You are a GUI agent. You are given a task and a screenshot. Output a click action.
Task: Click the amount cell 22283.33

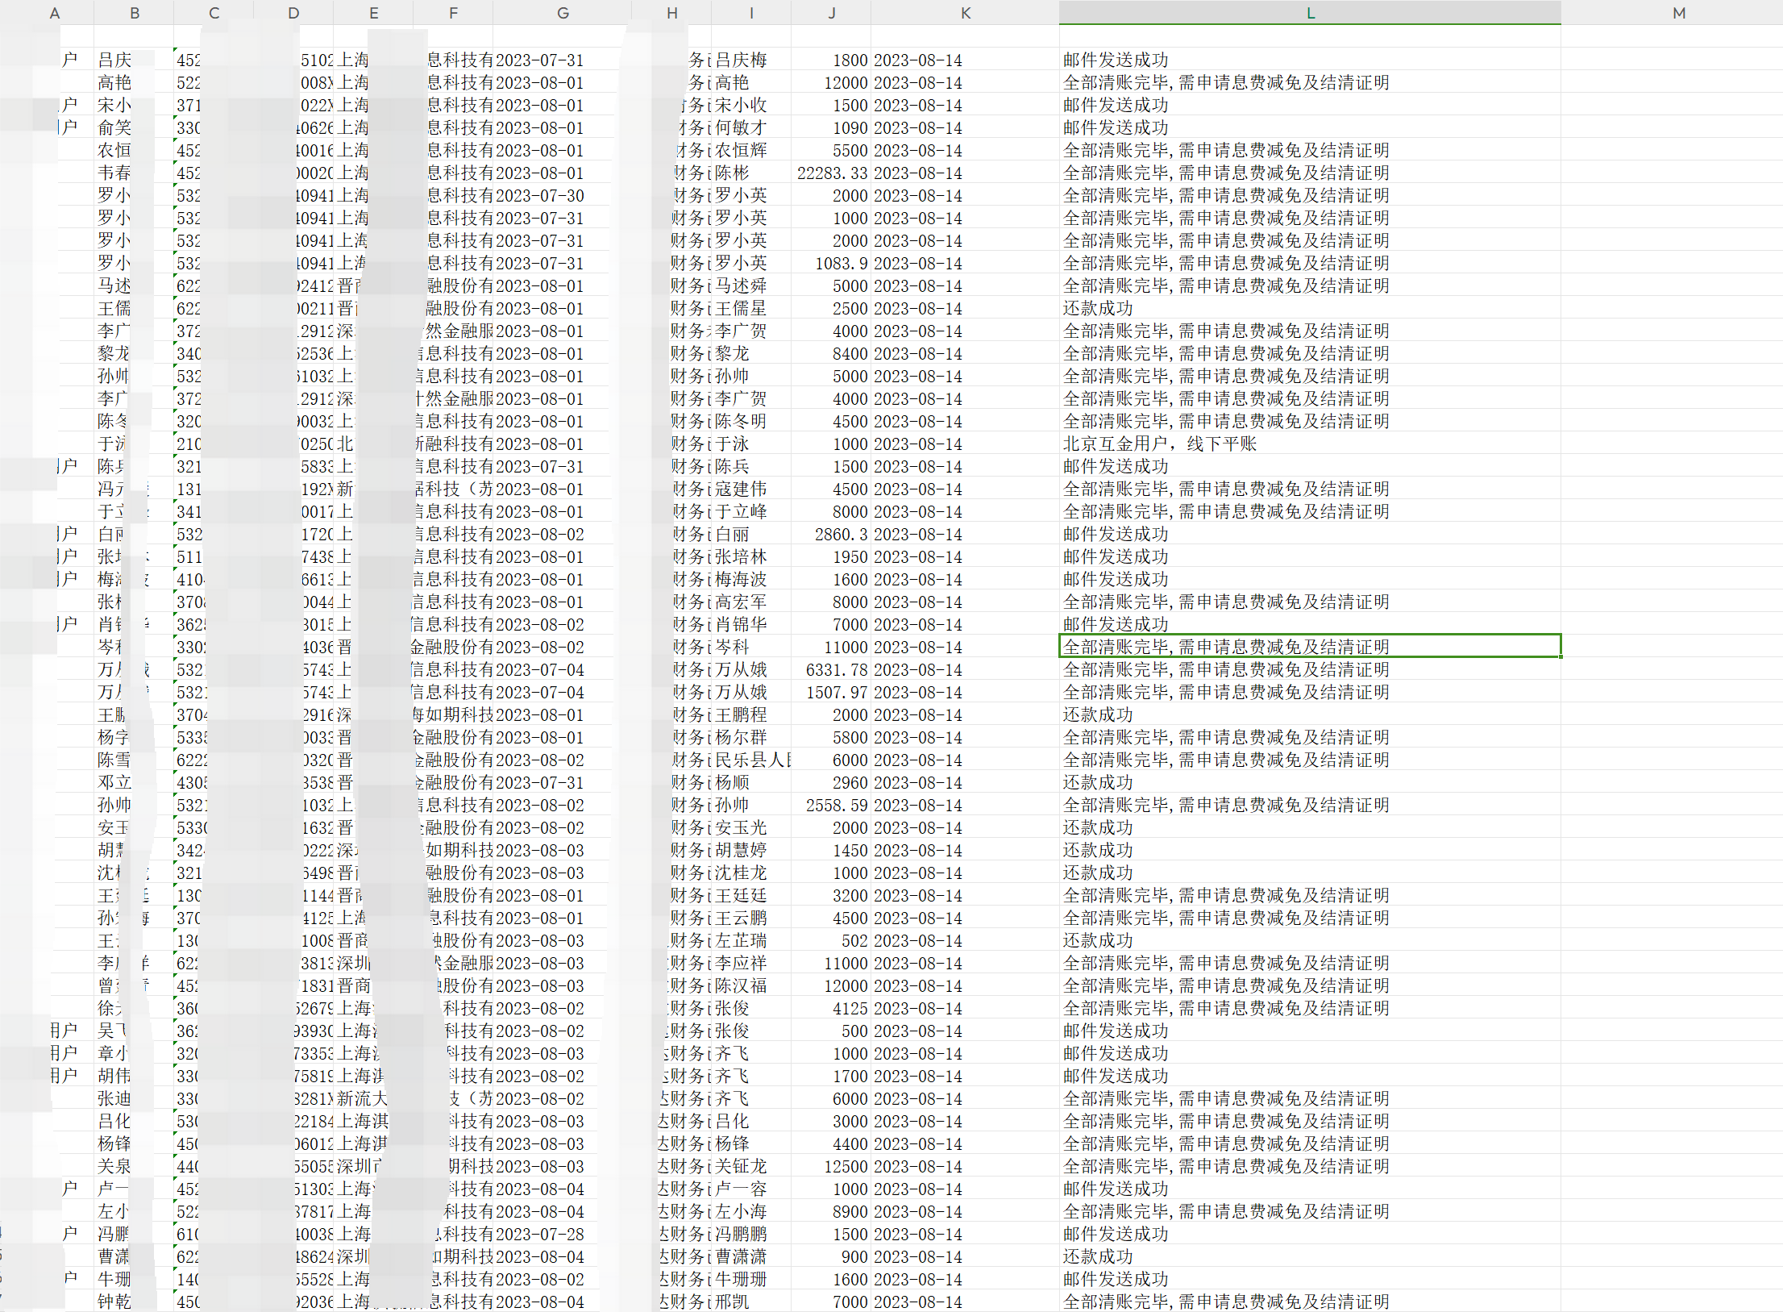(831, 173)
